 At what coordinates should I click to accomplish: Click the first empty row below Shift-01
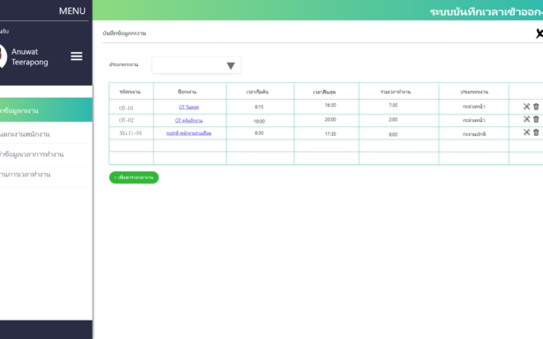(326, 146)
